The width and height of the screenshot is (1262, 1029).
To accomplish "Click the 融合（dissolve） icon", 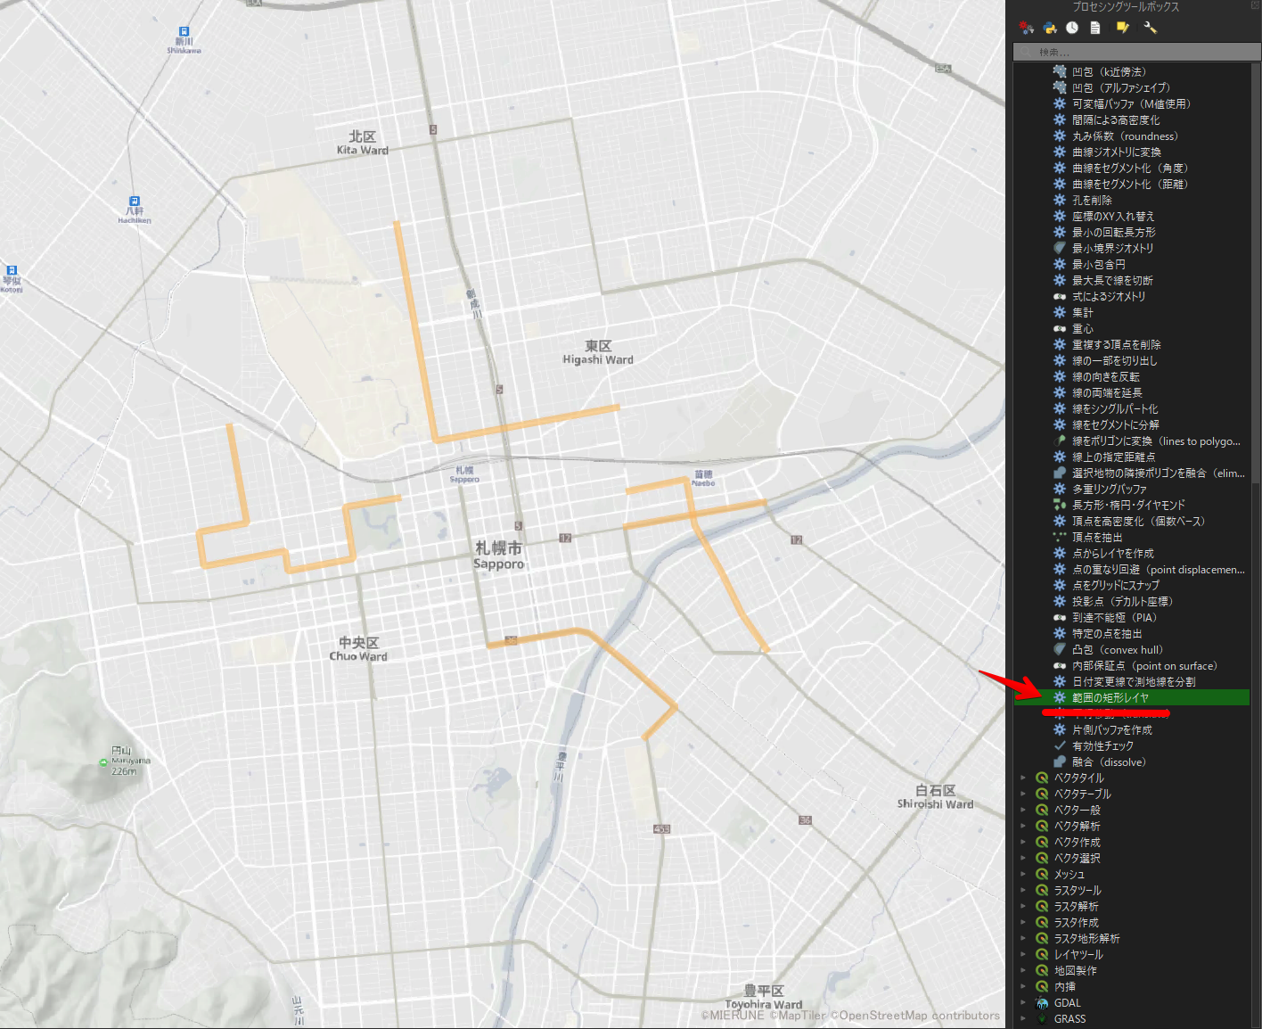I will [x=1060, y=761].
